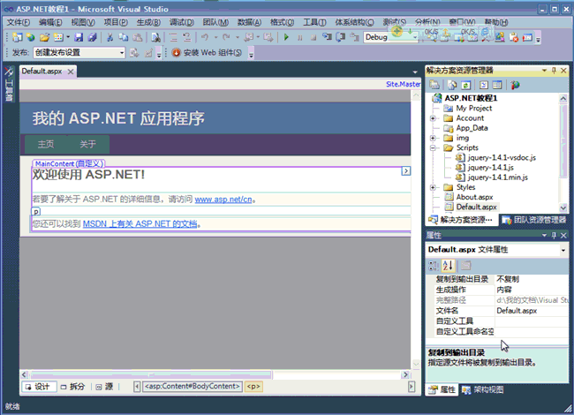
Task: Select About.aspx in Solution Explorer
Action: coord(474,197)
